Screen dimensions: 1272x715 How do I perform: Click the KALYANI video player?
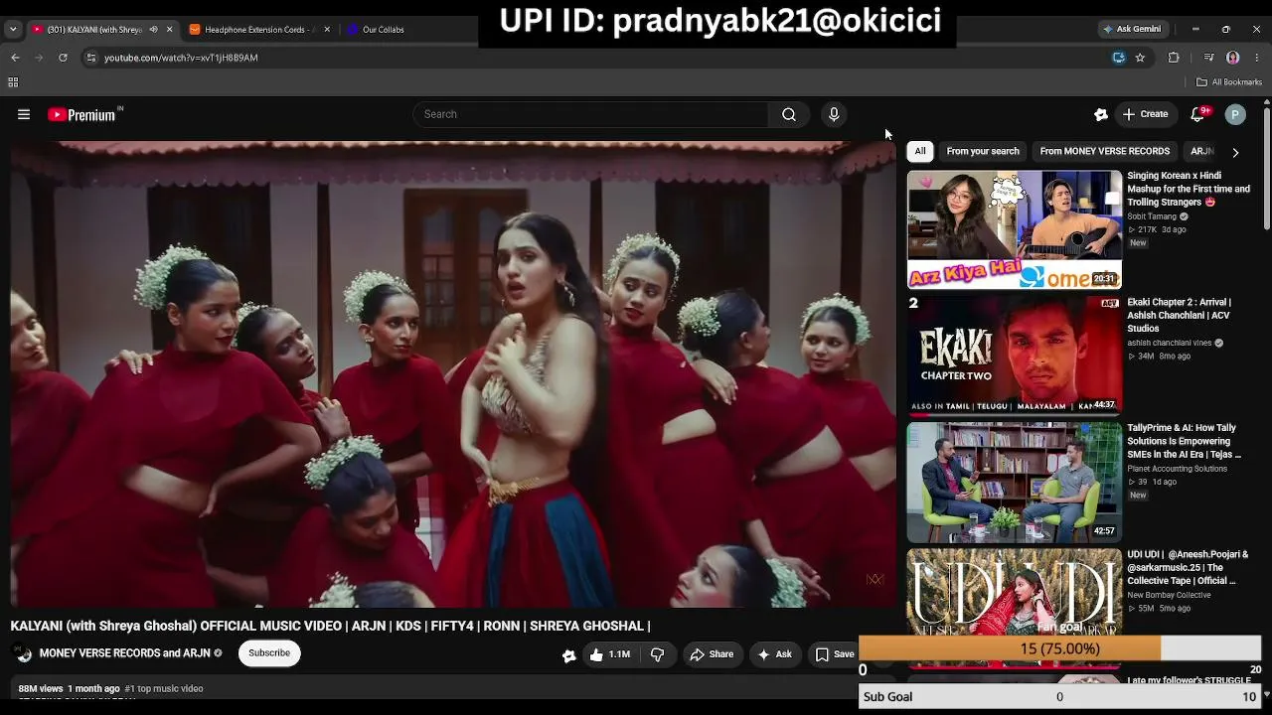(x=453, y=374)
